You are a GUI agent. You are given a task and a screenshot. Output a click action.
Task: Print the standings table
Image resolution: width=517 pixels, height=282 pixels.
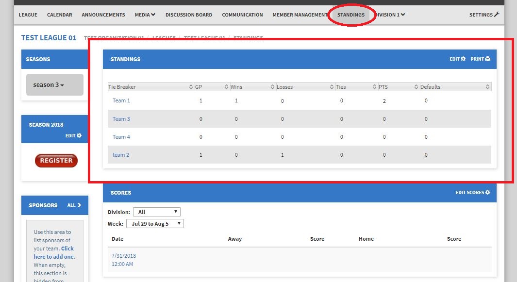481,59
